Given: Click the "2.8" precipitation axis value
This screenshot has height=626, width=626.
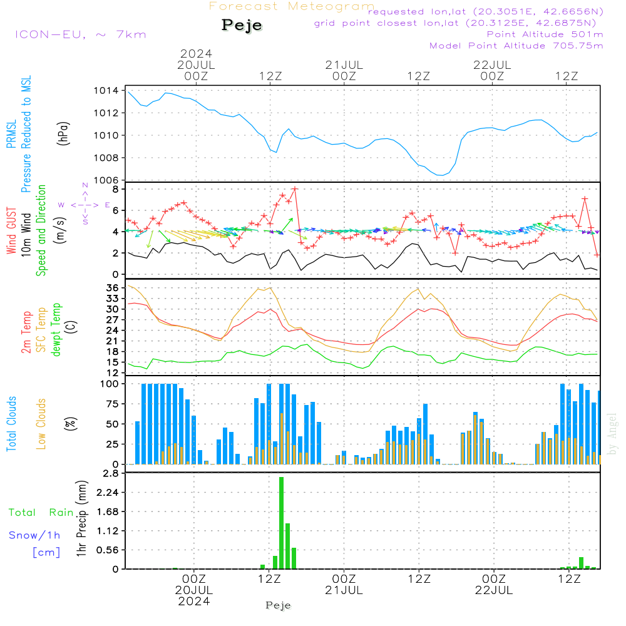Looking at the screenshot, I should pos(111,473).
